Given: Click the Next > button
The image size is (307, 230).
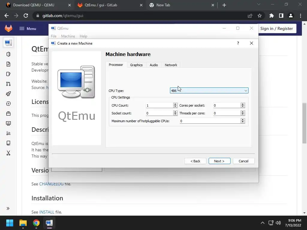Looking at the screenshot, I should (219, 161).
